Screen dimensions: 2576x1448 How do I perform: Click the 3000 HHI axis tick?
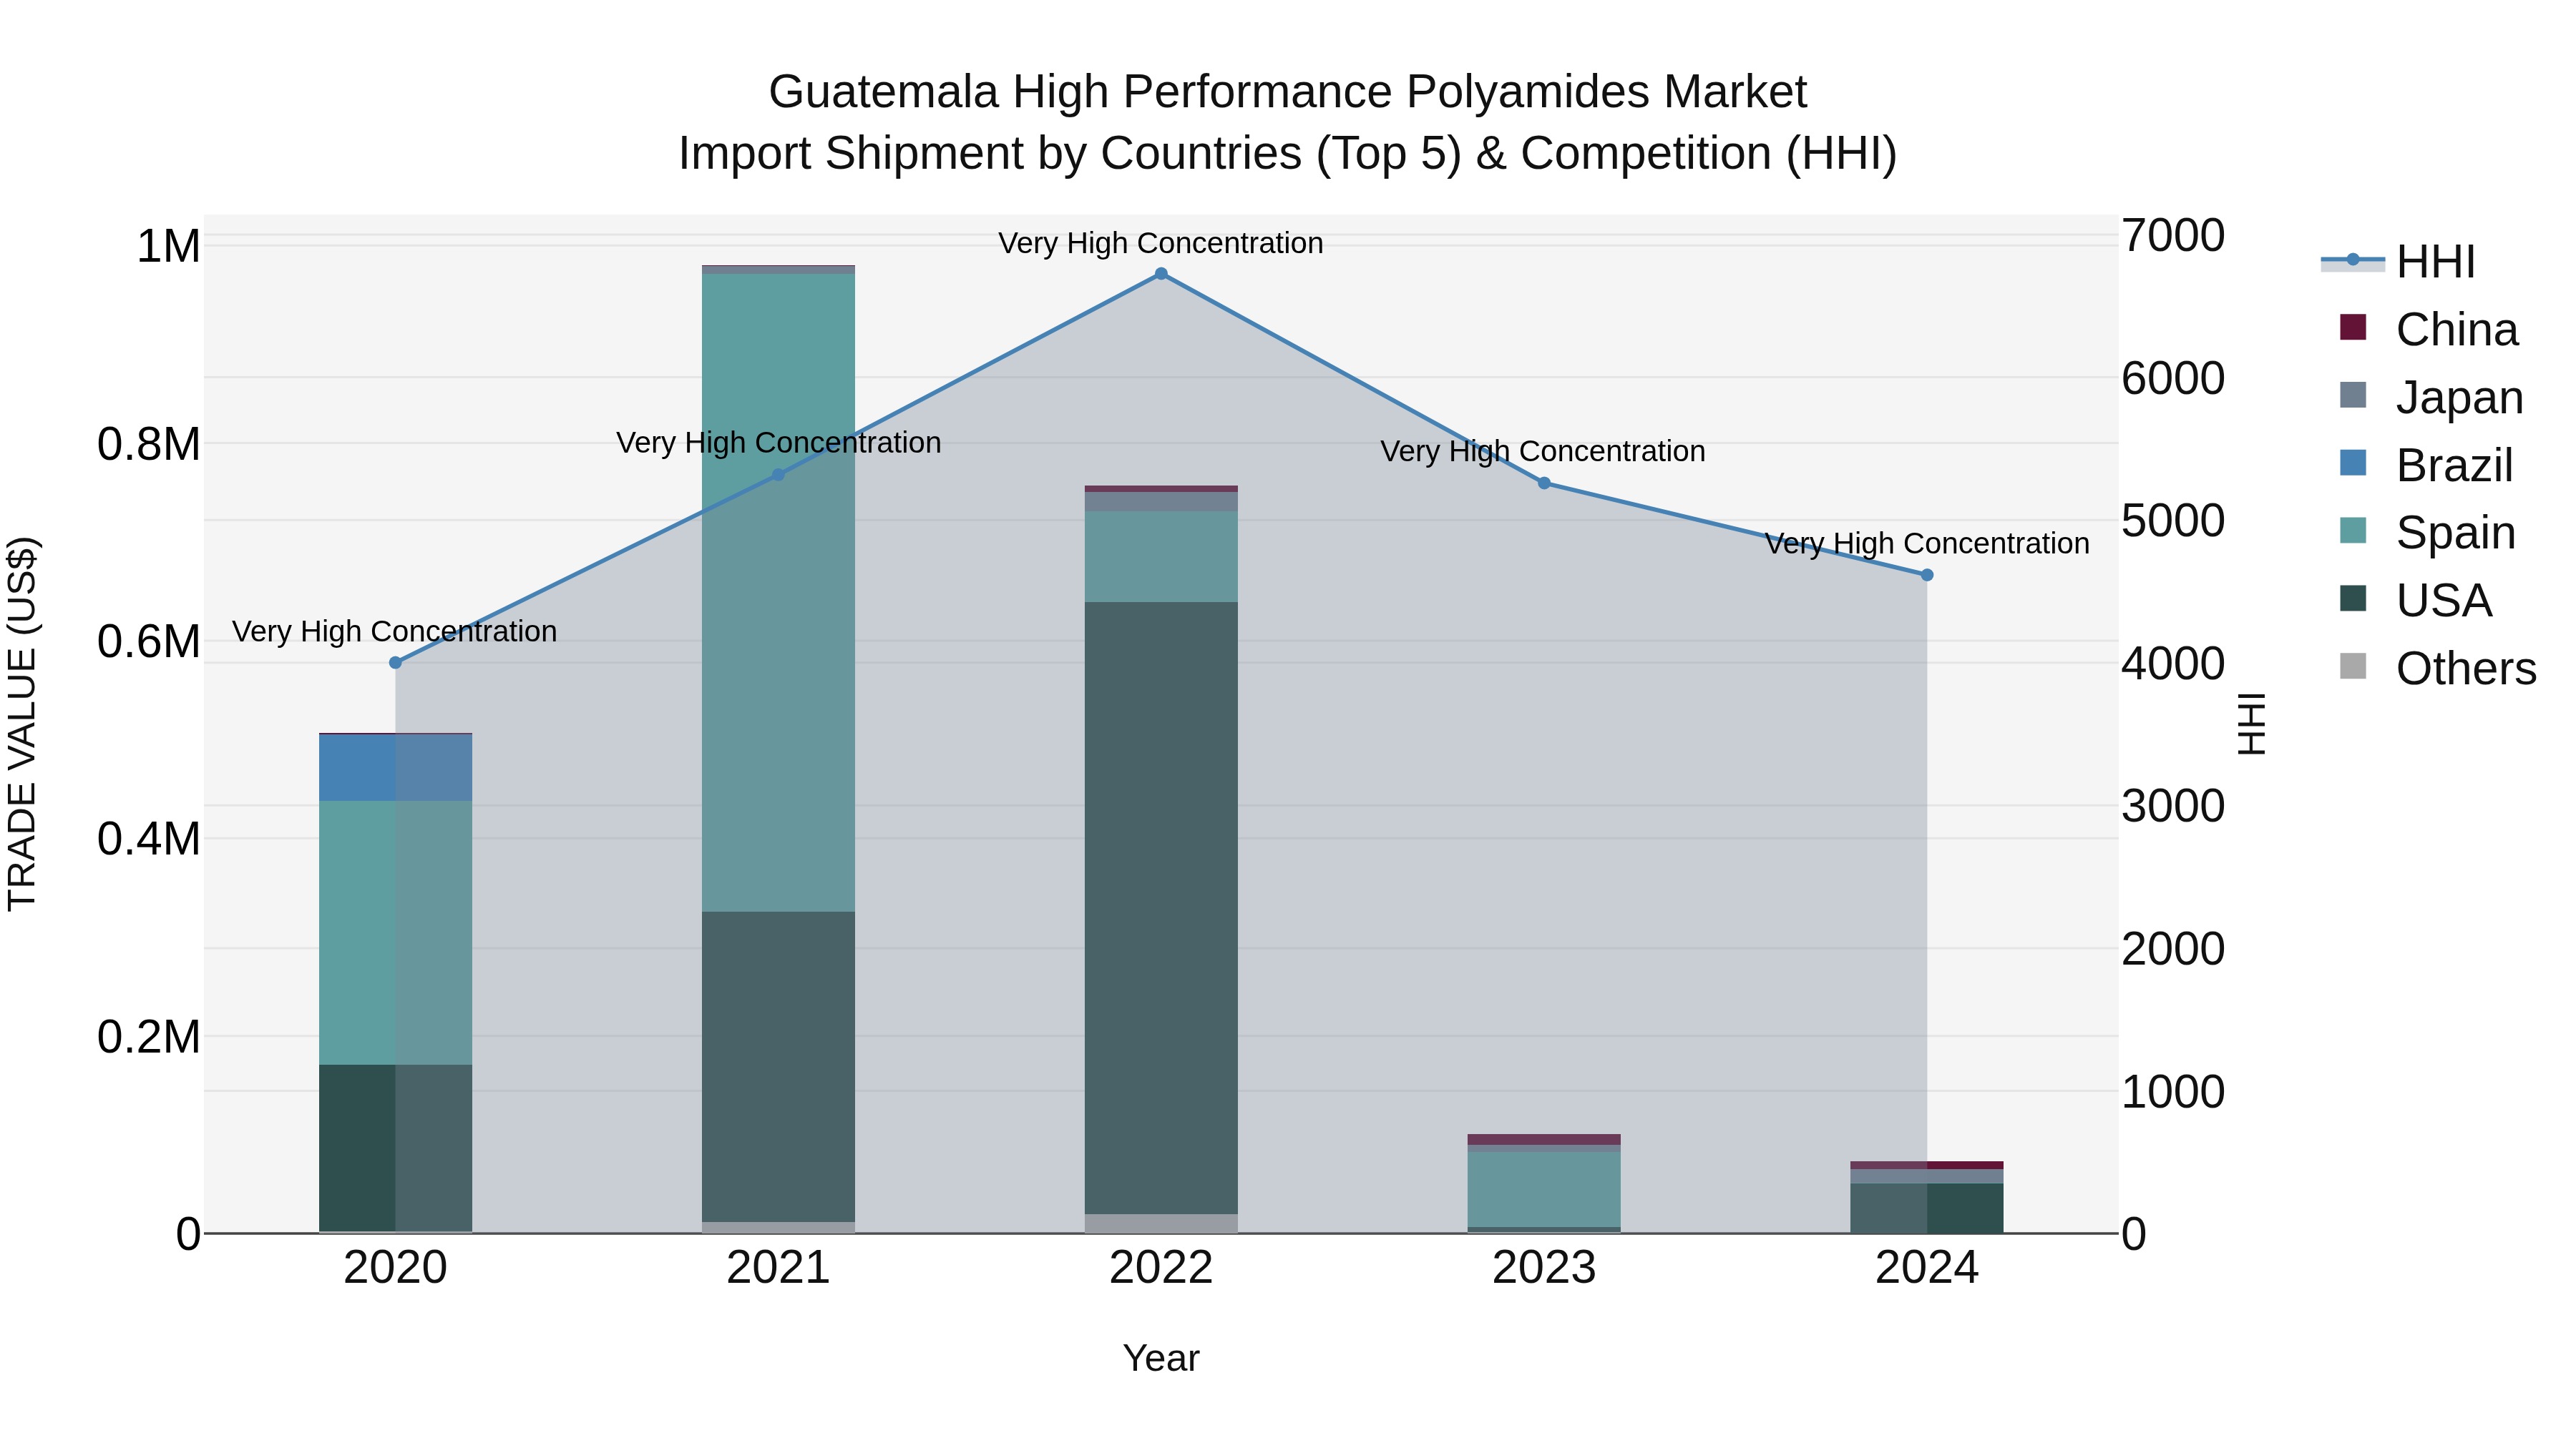pyautogui.click(x=2174, y=805)
